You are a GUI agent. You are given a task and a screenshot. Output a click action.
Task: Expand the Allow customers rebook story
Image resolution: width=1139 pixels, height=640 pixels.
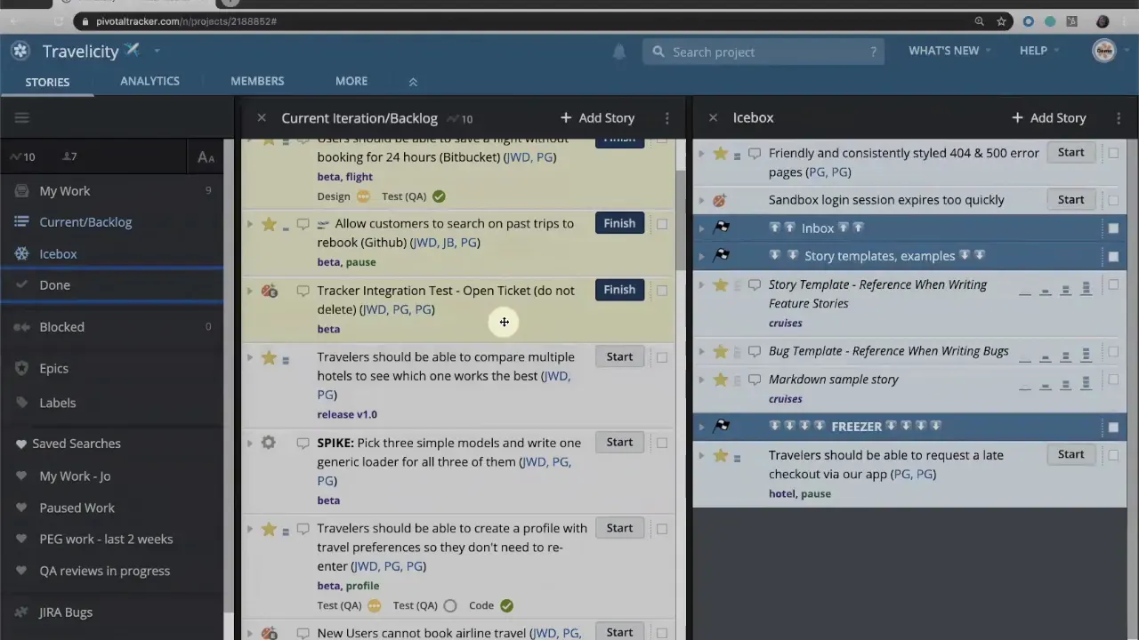[x=250, y=223]
